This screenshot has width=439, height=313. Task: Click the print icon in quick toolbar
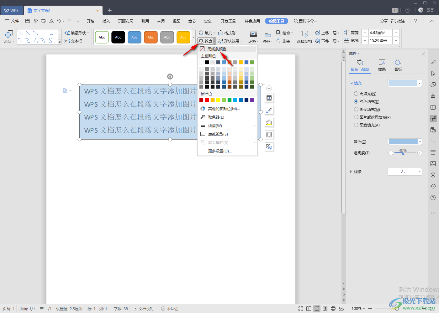pyautogui.click(x=43, y=21)
